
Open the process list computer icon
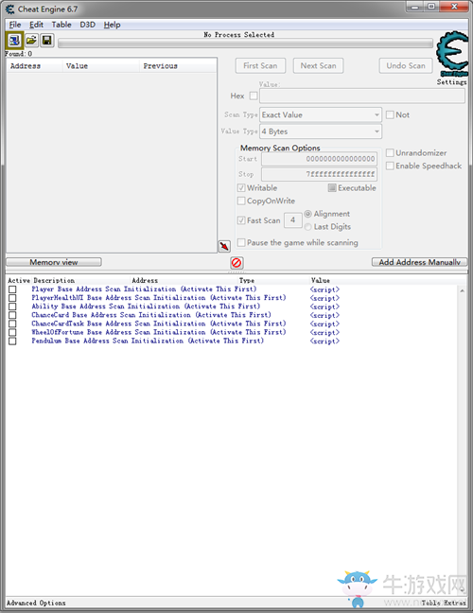click(14, 41)
